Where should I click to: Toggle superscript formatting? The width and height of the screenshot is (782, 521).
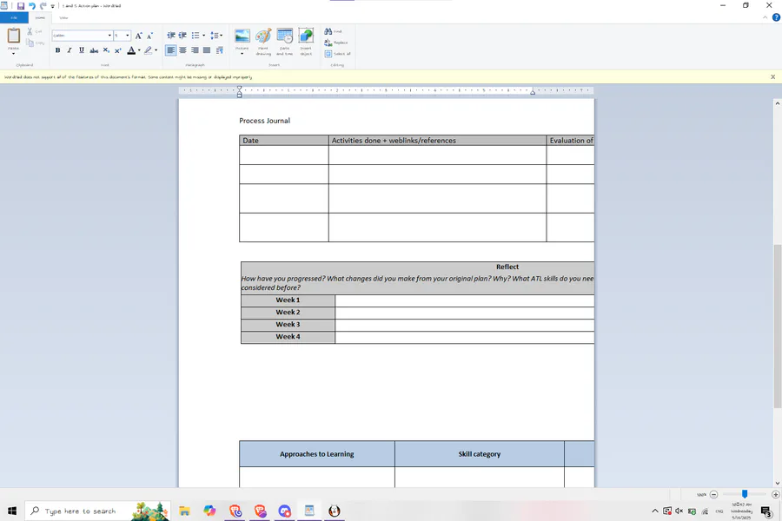pyautogui.click(x=117, y=50)
